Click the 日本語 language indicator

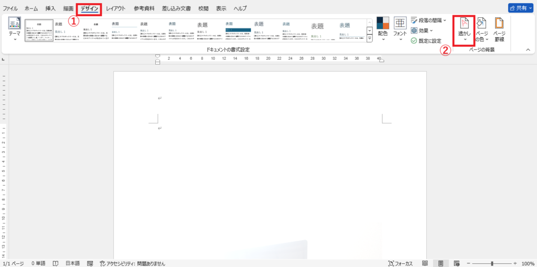pyautogui.click(x=72, y=263)
